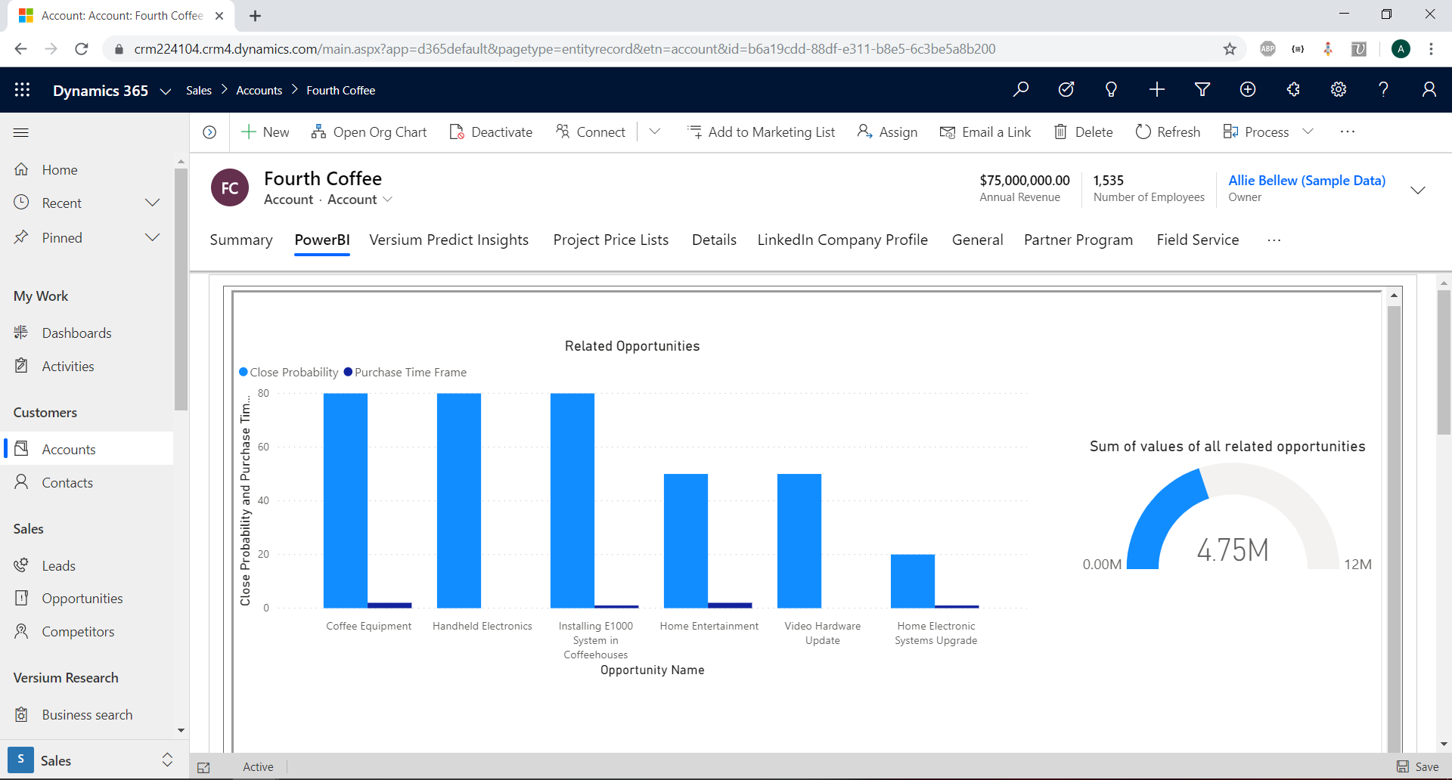
Task: Click Accounts in the breadcrumb
Action: (x=259, y=90)
